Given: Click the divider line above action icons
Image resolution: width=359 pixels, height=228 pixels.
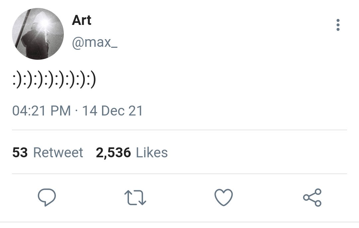Looking at the screenshot, I should click(x=179, y=174).
